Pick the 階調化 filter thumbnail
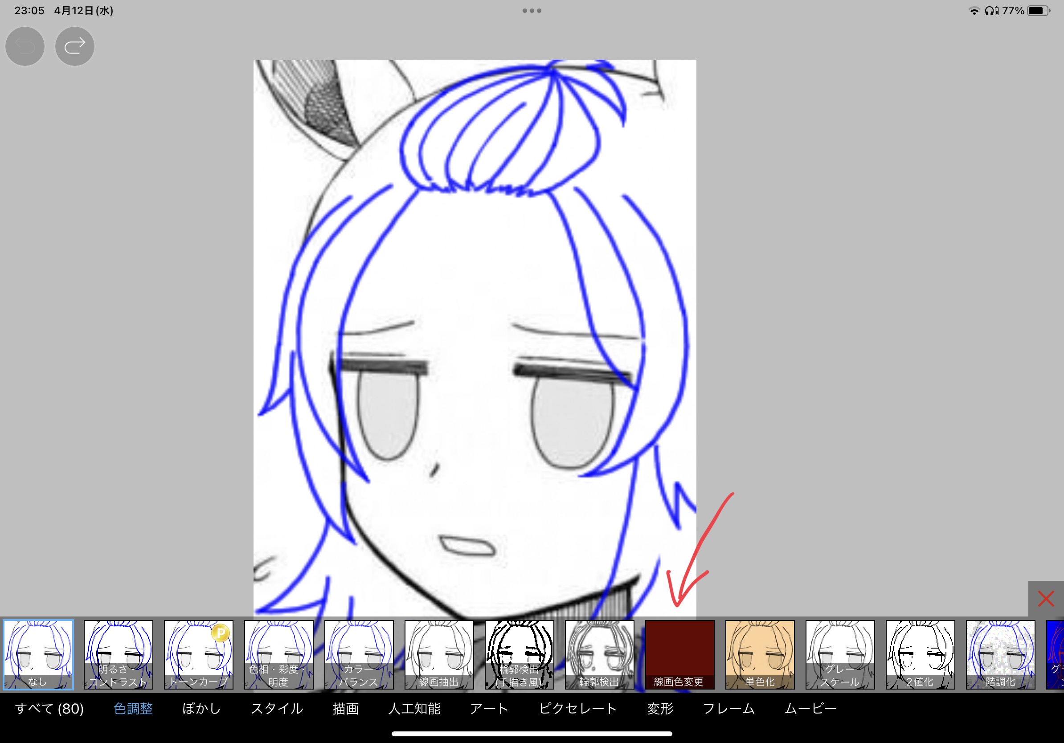 1001,654
